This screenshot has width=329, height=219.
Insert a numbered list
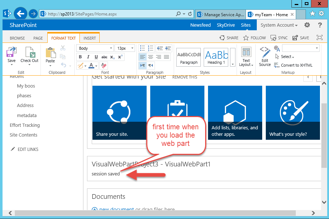coord(151,48)
